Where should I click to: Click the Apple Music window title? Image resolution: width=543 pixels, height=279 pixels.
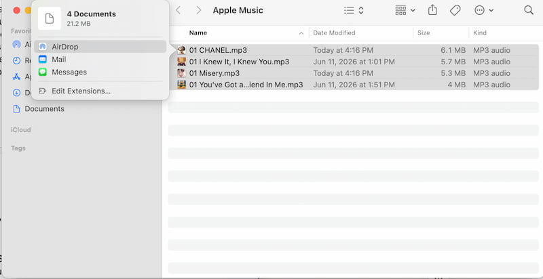tap(238, 10)
